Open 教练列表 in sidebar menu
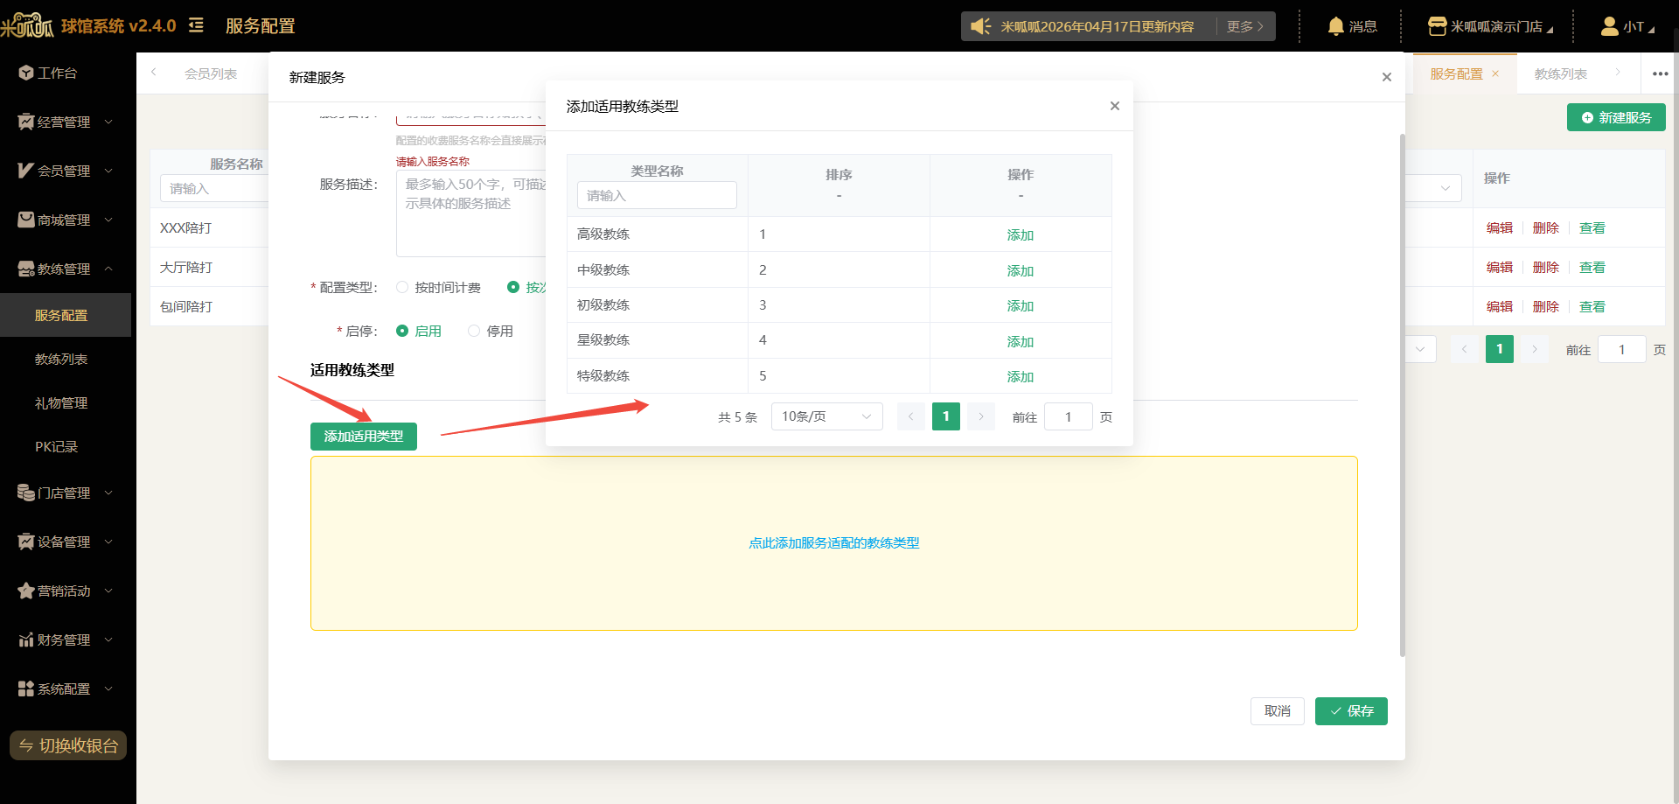This screenshot has width=1679, height=804. 61,359
